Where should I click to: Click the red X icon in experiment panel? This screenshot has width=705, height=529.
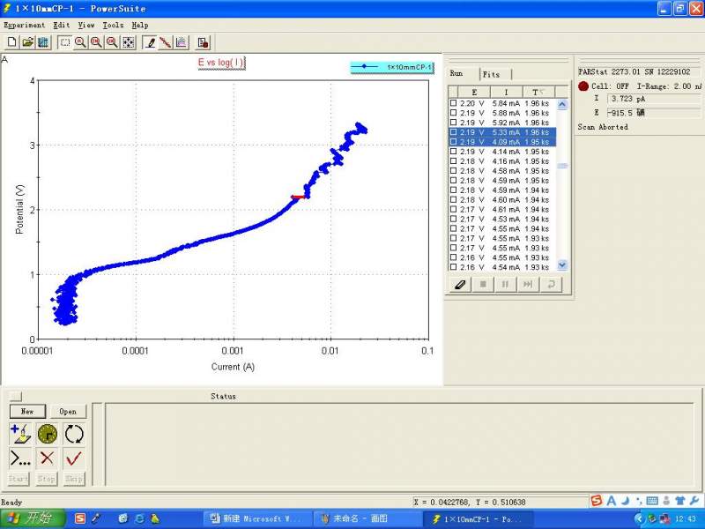48,458
